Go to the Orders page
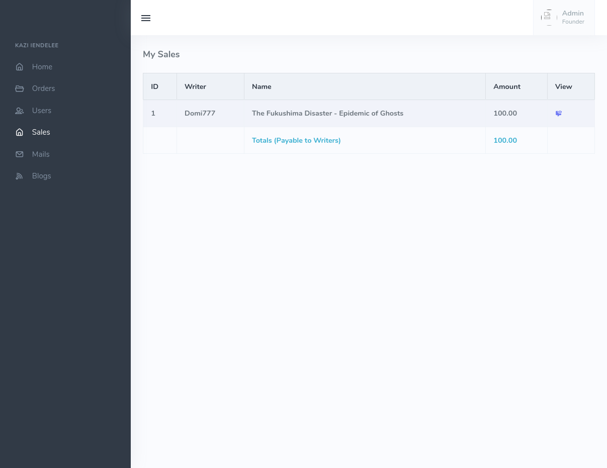 click(43, 88)
